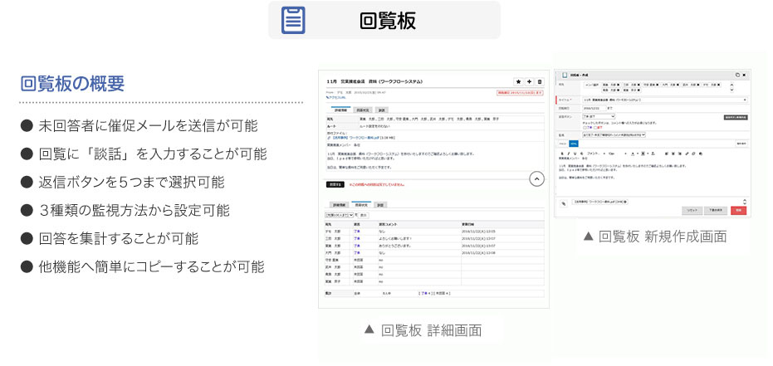Toggle the 拒了 checkbox under reply buttons
Screen dimensions: 773x366
596,128
